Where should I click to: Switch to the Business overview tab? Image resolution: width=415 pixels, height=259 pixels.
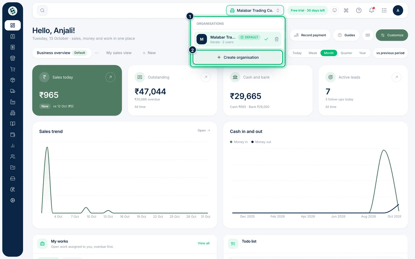62,53
